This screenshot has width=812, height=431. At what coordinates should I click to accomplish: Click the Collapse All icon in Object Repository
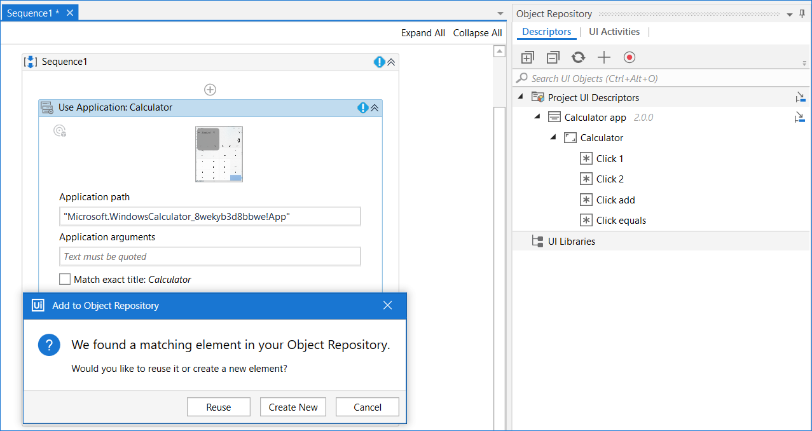coord(553,58)
